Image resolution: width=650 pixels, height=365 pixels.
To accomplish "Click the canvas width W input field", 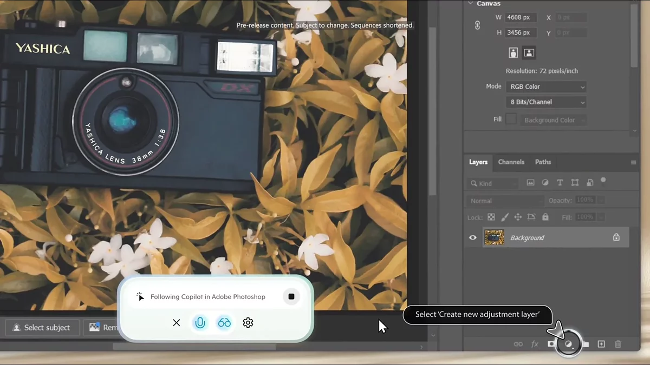I will 521,18.
